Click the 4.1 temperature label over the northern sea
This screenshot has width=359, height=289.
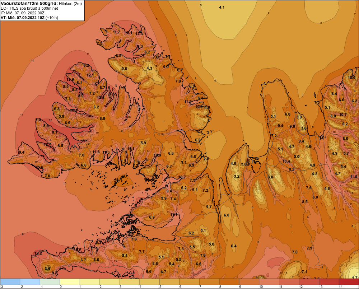pyautogui.click(x=222, y=7)
